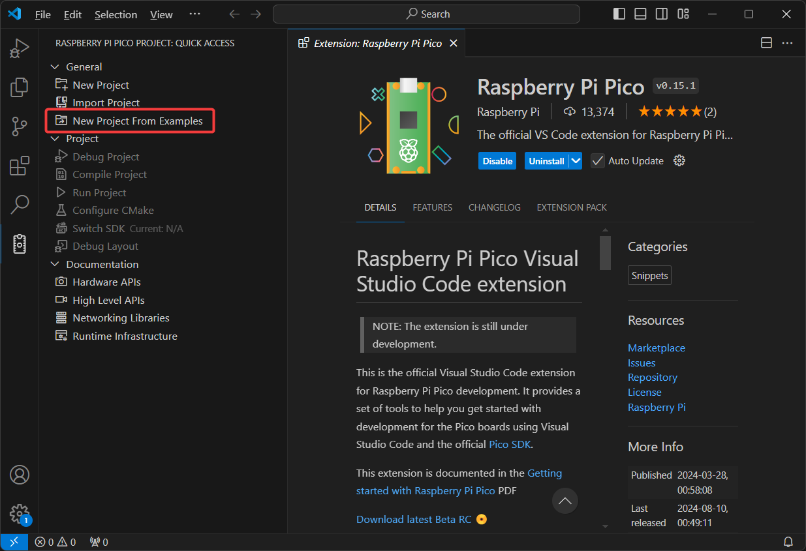Open the License resource link
The height and width of the screenshot is (551, 806).
(x=645, y=393)
